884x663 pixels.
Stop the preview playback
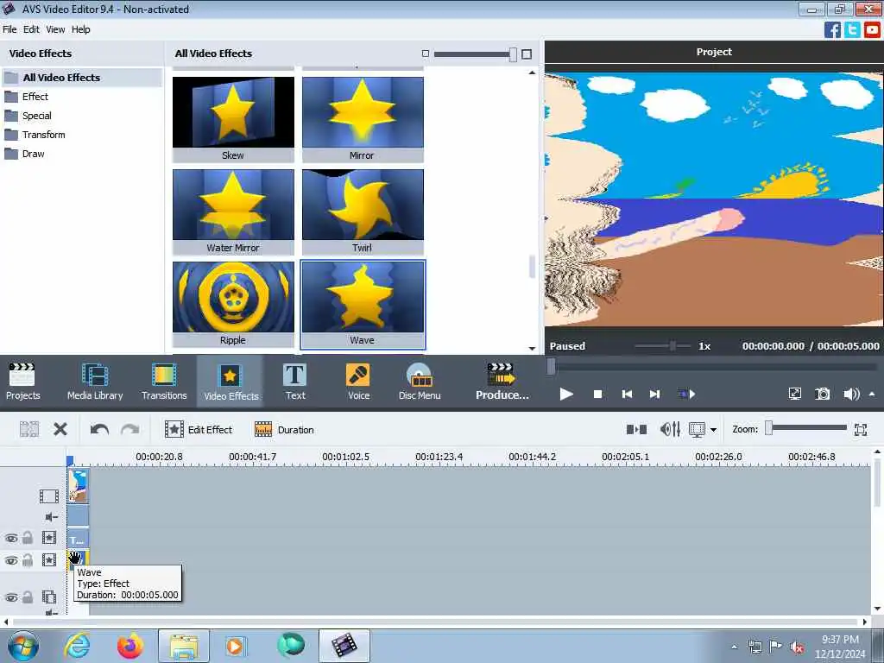(597, 394)
